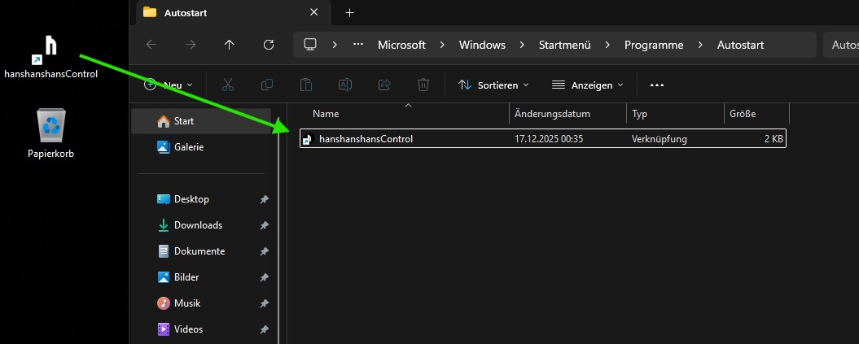Open Downloads in the sidebar
This screenshot has height=344, width=859.
click(198, 225)
